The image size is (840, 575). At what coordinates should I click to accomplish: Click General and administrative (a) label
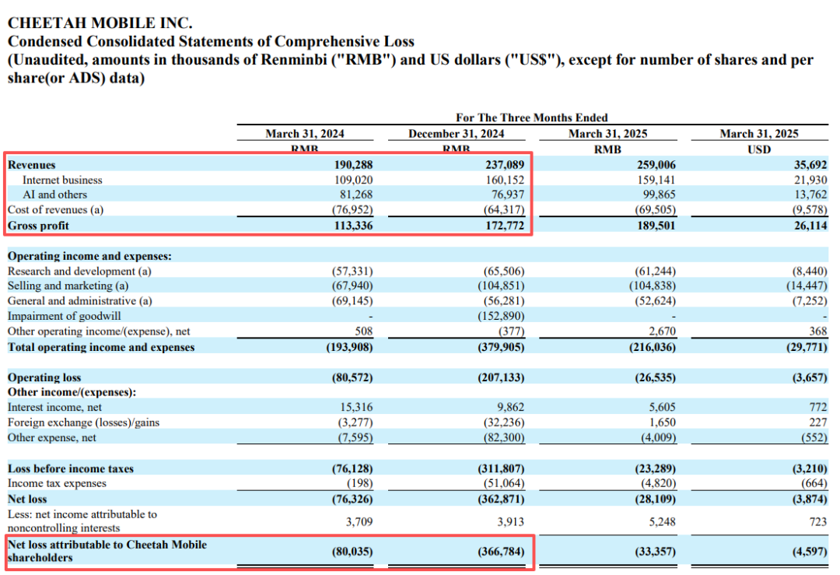pos(80,300)
